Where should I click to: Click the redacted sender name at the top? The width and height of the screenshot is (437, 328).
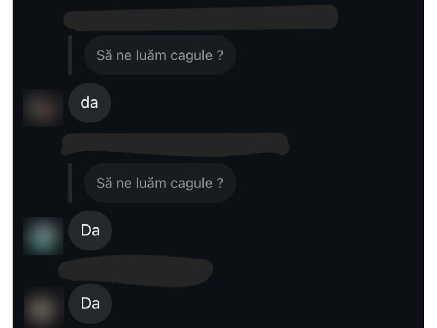coord(200,17)
